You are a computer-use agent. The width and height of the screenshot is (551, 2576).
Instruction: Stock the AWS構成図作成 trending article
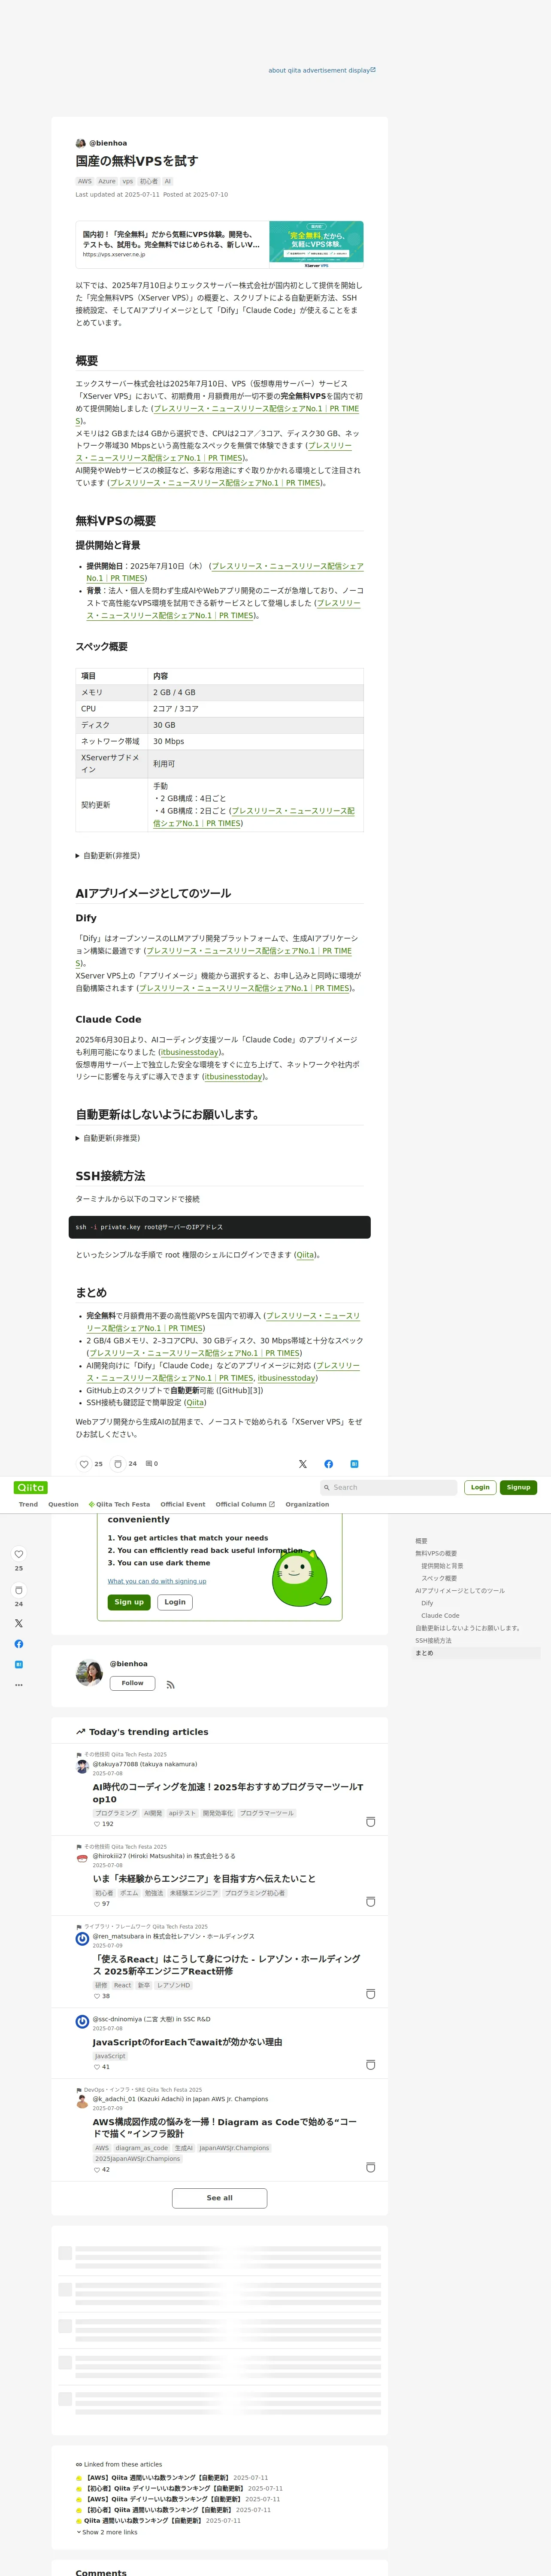pyautogui.click(x=371, y=2168)
